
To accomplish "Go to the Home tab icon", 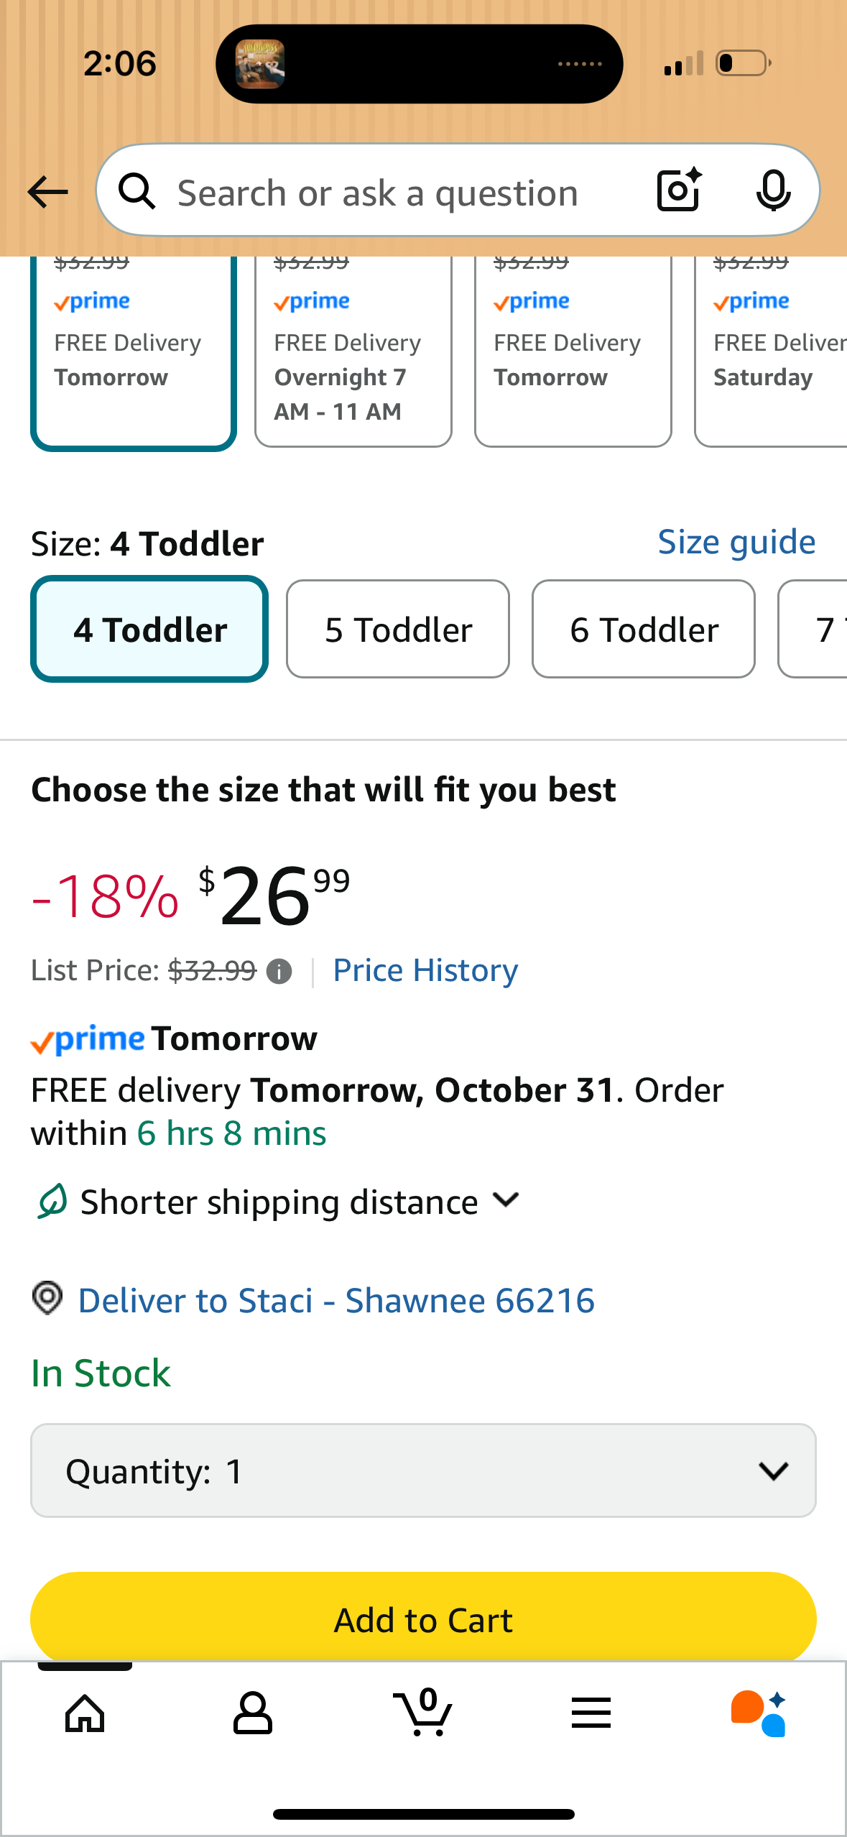I will click(84, 1713).
